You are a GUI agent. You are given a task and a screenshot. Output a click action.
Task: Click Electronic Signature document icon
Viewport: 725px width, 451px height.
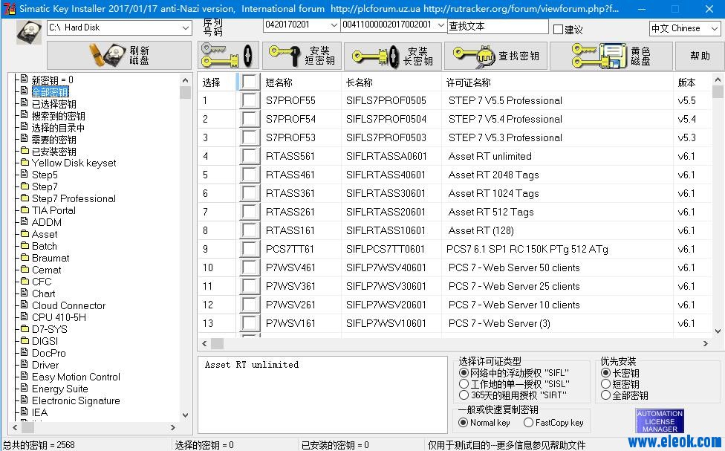[x=25, y=400]
